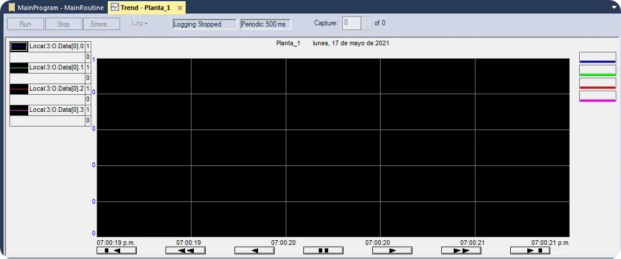Open the Errors... dialog button
621x259 pixels.
coord(101,24)
